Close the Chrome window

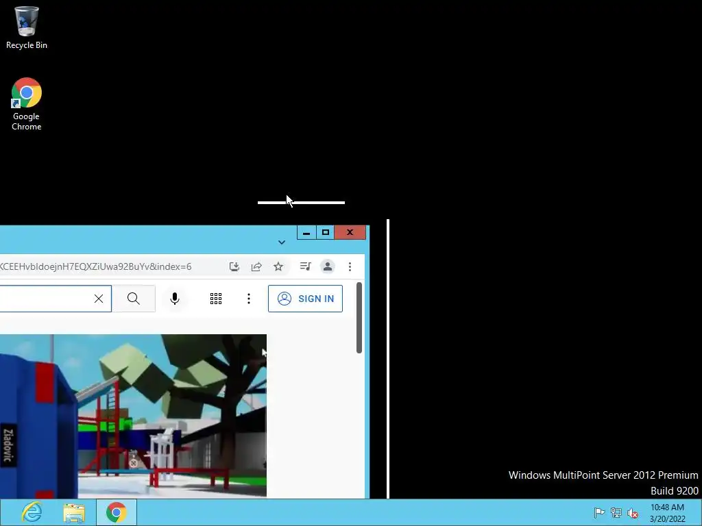pyautogui.click(x=350, y=232)
